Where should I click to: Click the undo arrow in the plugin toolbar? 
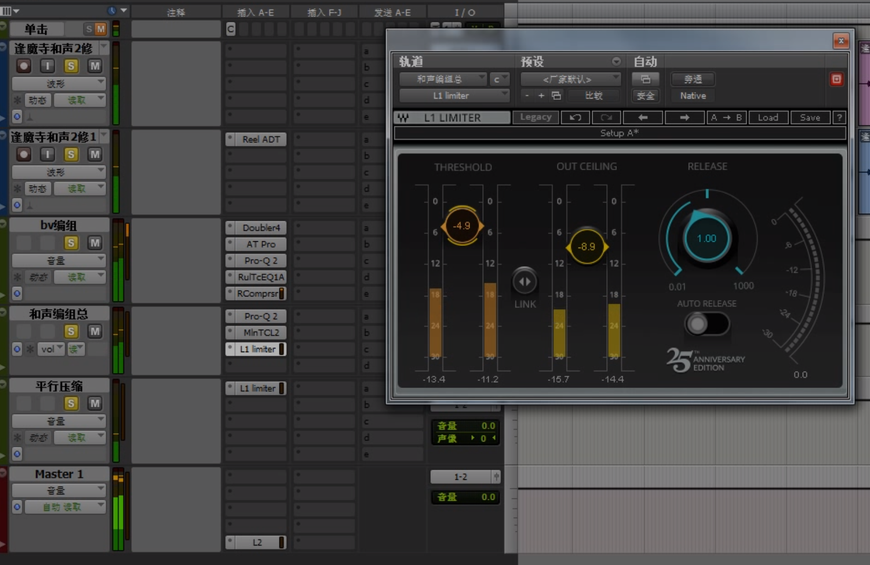(x=575, y=117)
